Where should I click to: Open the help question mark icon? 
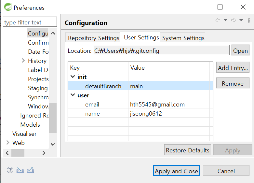tap(10, 170)
